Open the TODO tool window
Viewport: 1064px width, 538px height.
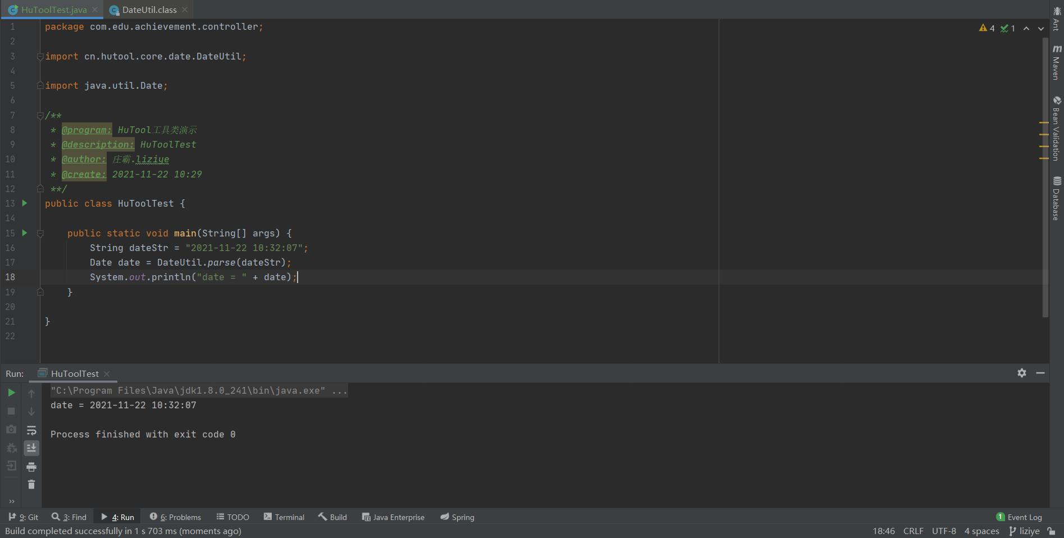click(232, 517)
